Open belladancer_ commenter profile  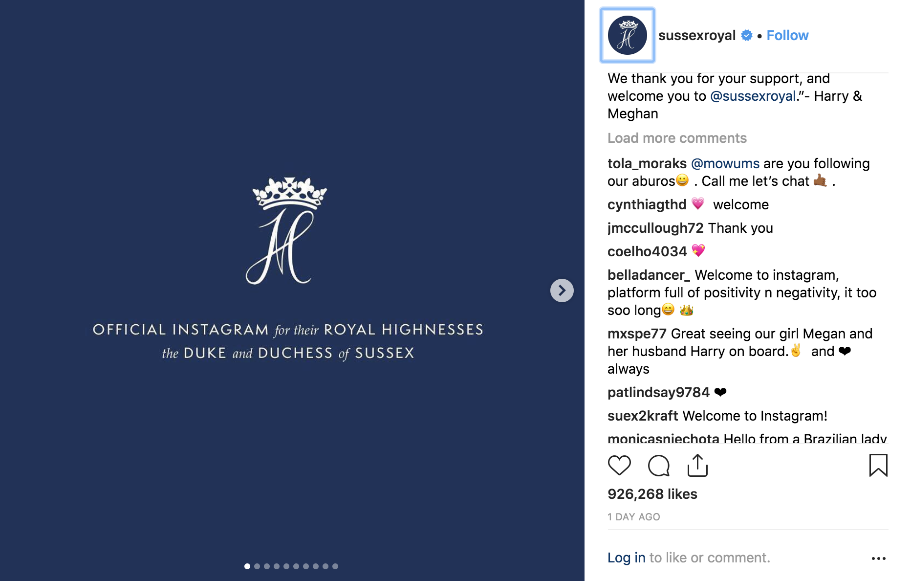(649, 275)
